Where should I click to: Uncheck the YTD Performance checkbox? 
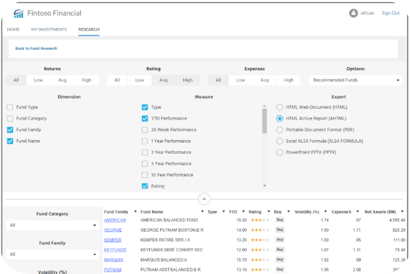(x=144, y=118)
